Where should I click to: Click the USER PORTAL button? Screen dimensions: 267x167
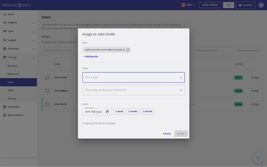[210, 5]
